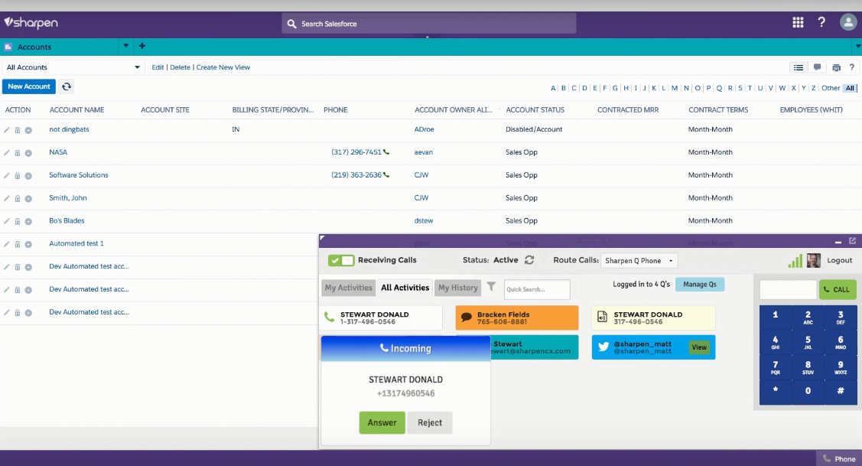This screenshot has height=466, width=862.
Task: Filter accounts by Other
Action: 830,88
